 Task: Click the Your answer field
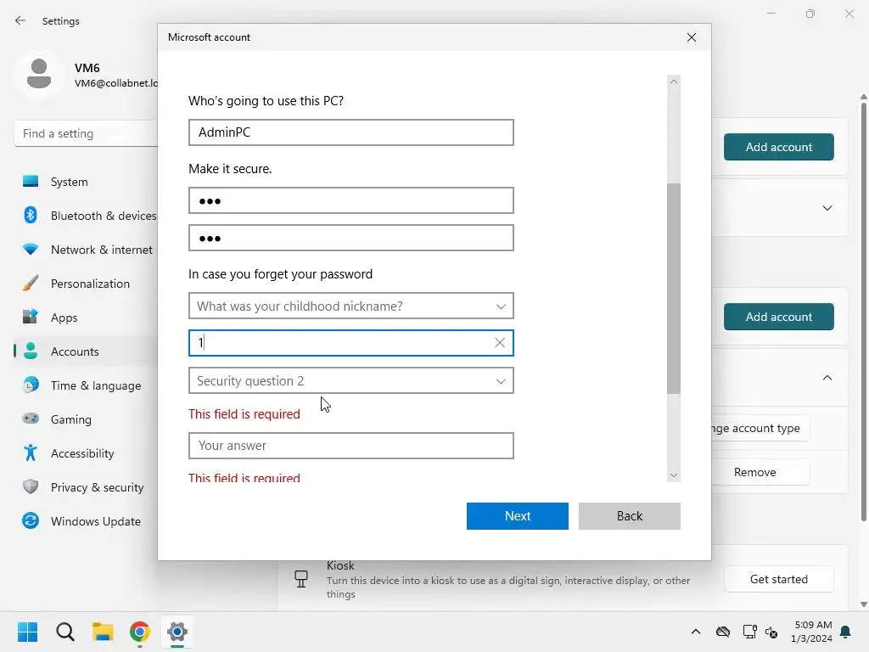(x=351, y=446)
